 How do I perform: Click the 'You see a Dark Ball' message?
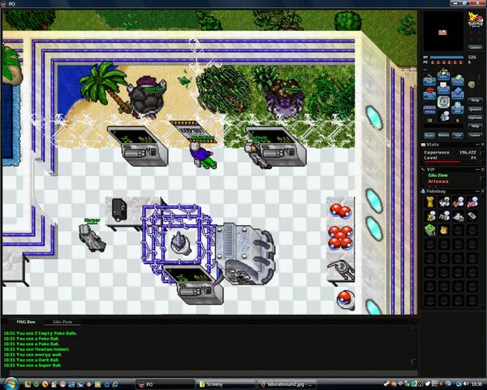31,360
